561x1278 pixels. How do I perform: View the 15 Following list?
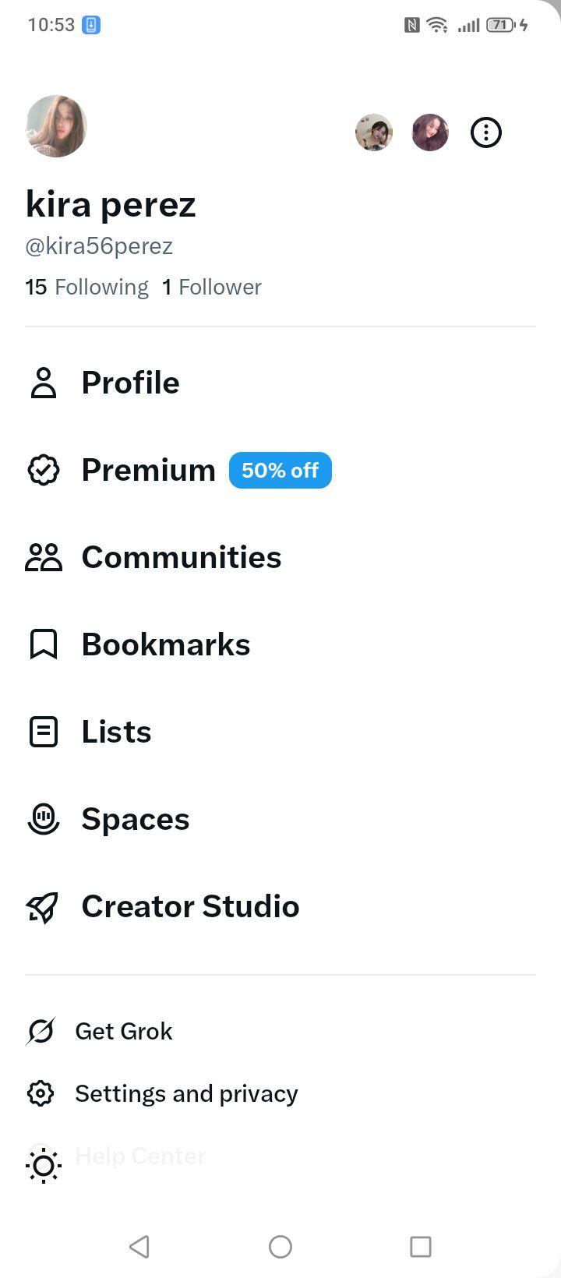click(86, 287)
